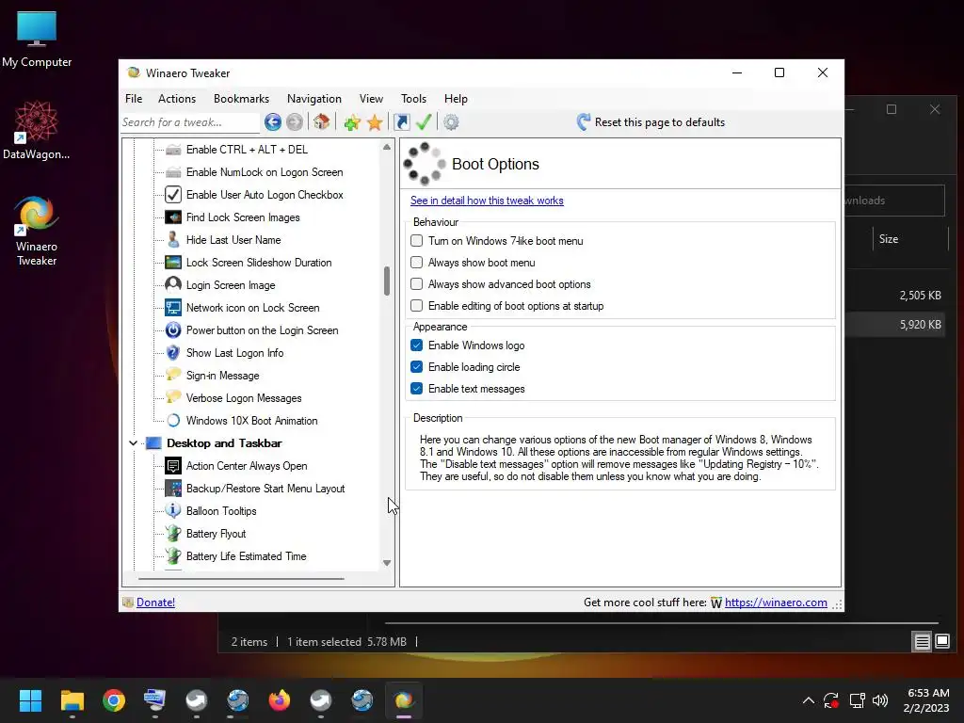
Task: Click the Donate! link
Action: 155,602
